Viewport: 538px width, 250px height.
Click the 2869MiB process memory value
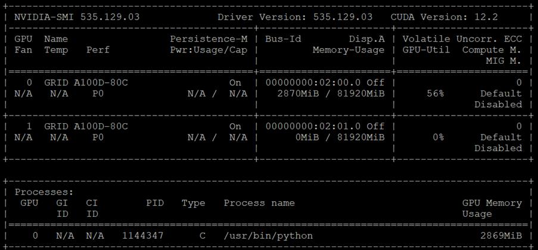tap(501, 236)
